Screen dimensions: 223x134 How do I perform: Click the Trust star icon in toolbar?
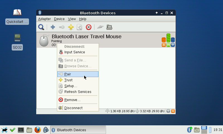tap(71, 27)
